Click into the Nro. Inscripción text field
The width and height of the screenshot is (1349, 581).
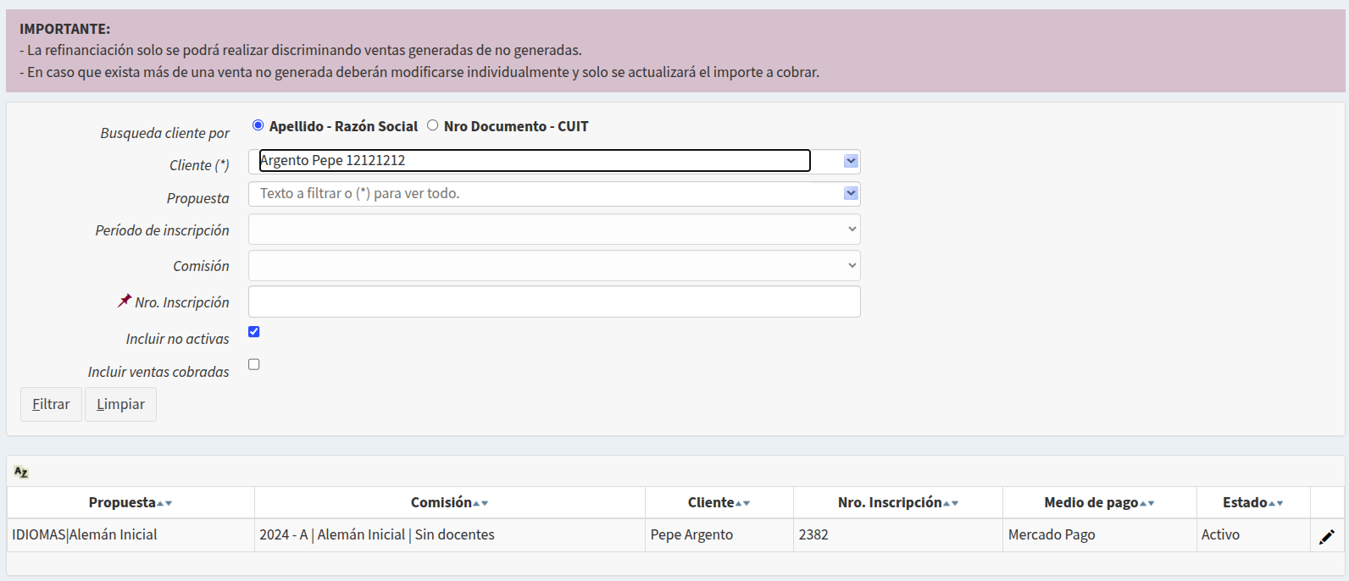tap(554, 302)
